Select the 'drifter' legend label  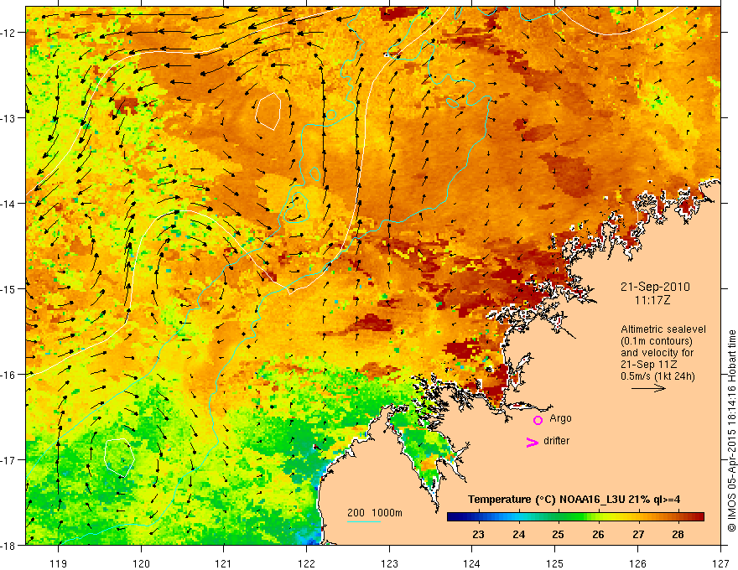tap(556, 441)
